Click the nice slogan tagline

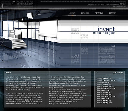coord(104,33)
